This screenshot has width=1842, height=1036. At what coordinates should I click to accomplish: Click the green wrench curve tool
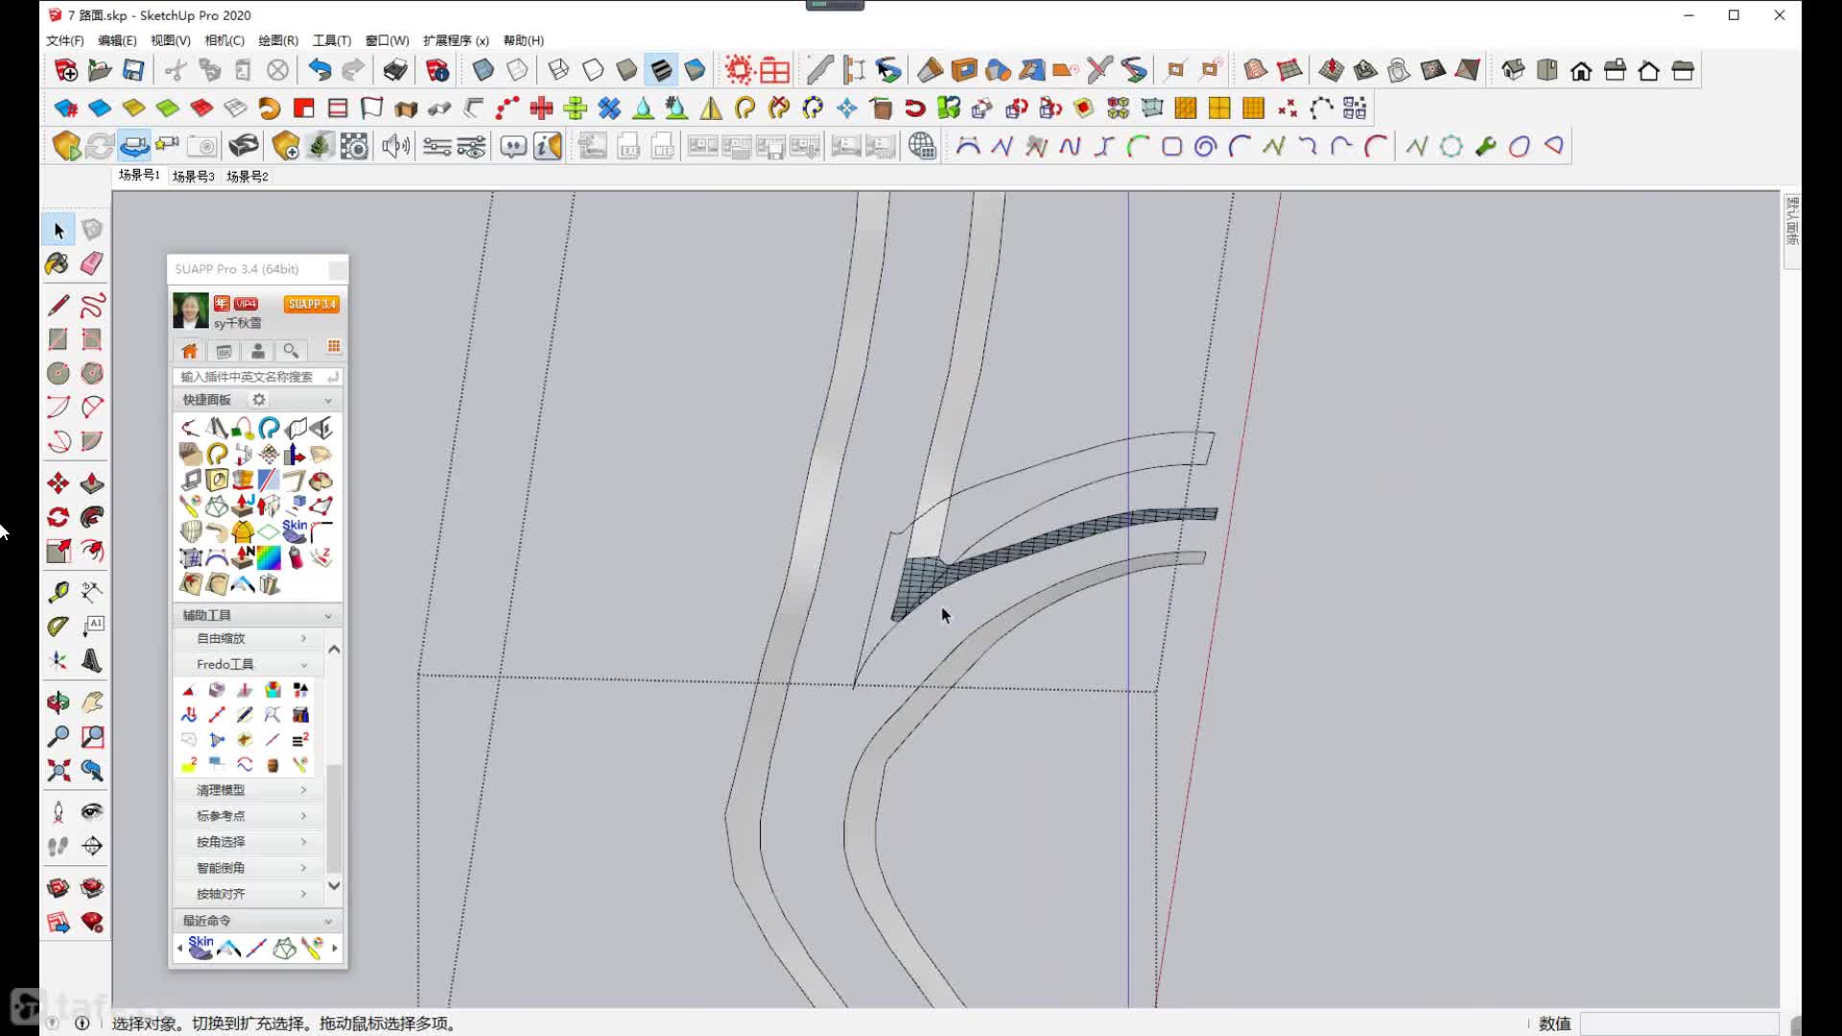point(1485,147)
